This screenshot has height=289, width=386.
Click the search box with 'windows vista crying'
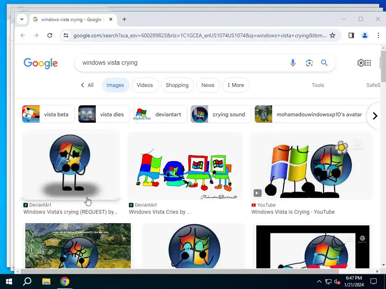click(x=182, y=63)
